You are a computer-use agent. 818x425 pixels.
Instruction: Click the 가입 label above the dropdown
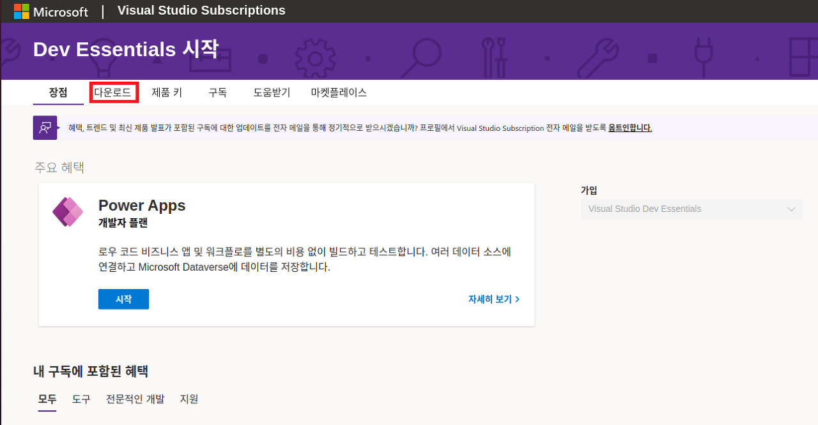pyautogui.click(x=589, y=190)
